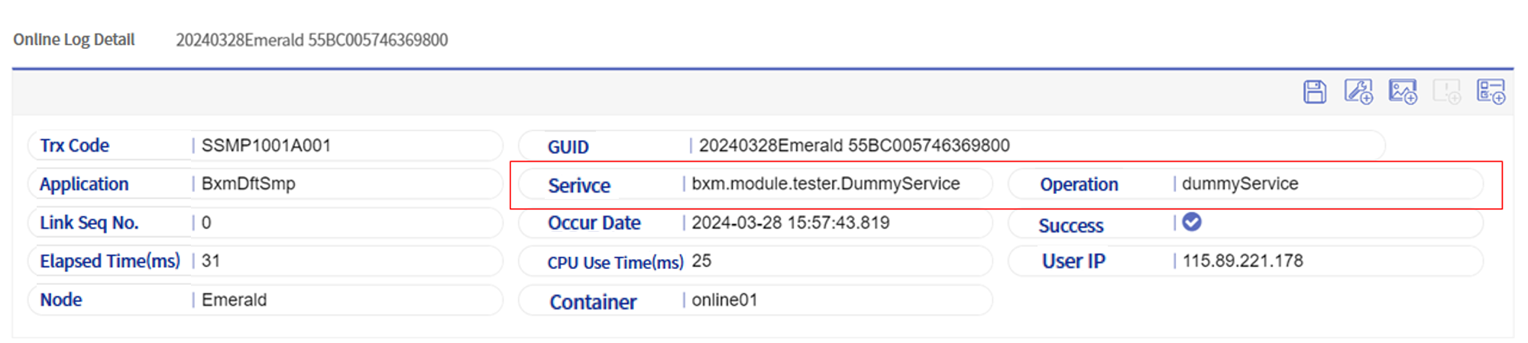The image size is (1528, 343).
Task: Click the Trx Code value SSMP1001A001
Action: click(266, 146)
